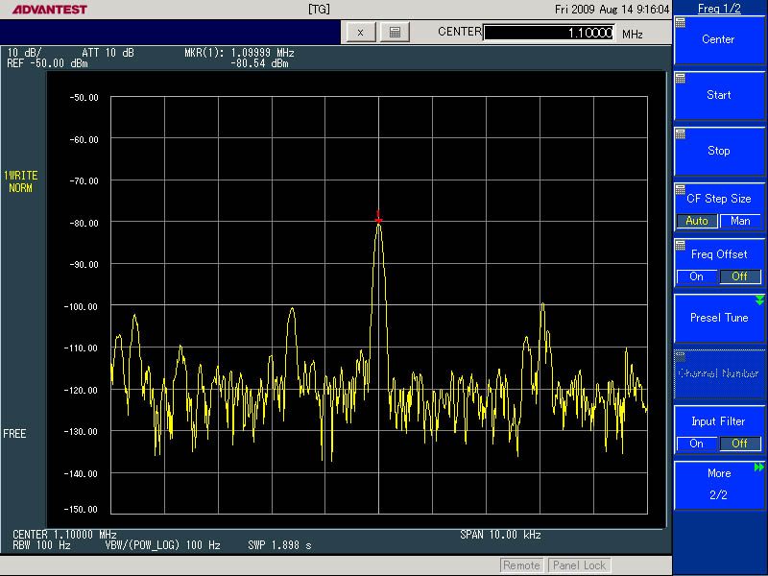This screenshot has width=768, height=576.
Task: Set CF Step Size to Auto
Action: pyautogui.click(x=697, y=221)
